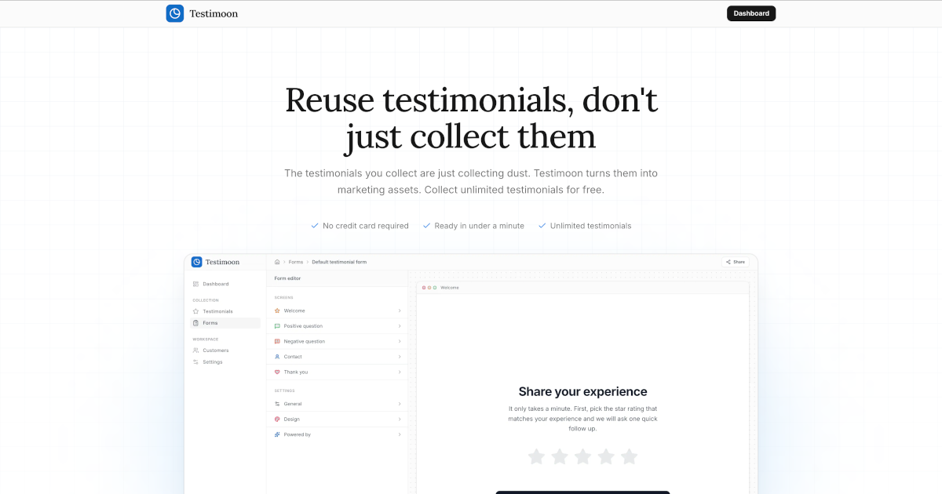Select the second rating star
Image resolution: width=942 pixels, height=494 pixels.
pyautogui.click(x=560, y=456)
